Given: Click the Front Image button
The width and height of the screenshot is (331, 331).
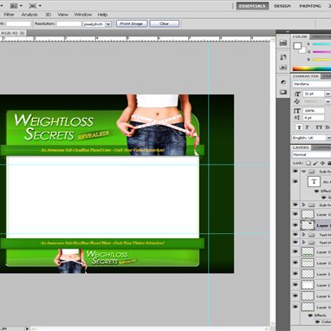Looking at the screenshot, I should pos(132,23).
